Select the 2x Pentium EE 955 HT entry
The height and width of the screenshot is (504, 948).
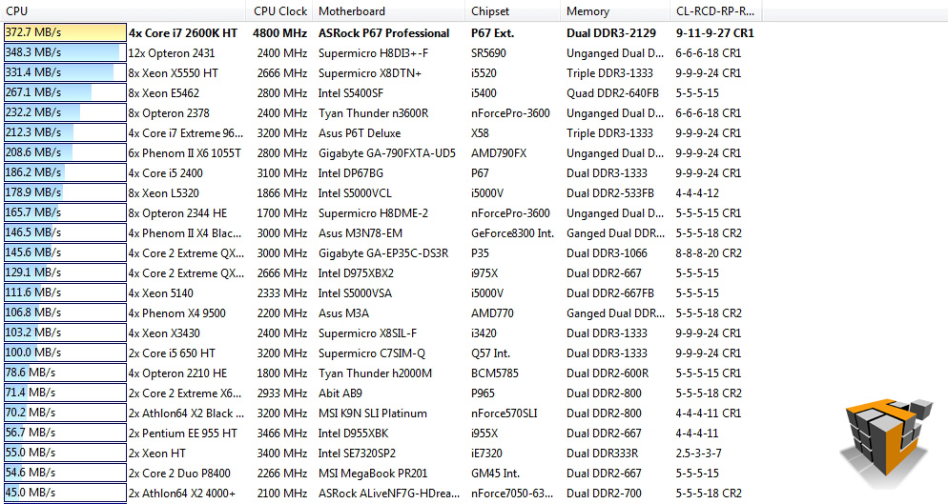point(182,433)
